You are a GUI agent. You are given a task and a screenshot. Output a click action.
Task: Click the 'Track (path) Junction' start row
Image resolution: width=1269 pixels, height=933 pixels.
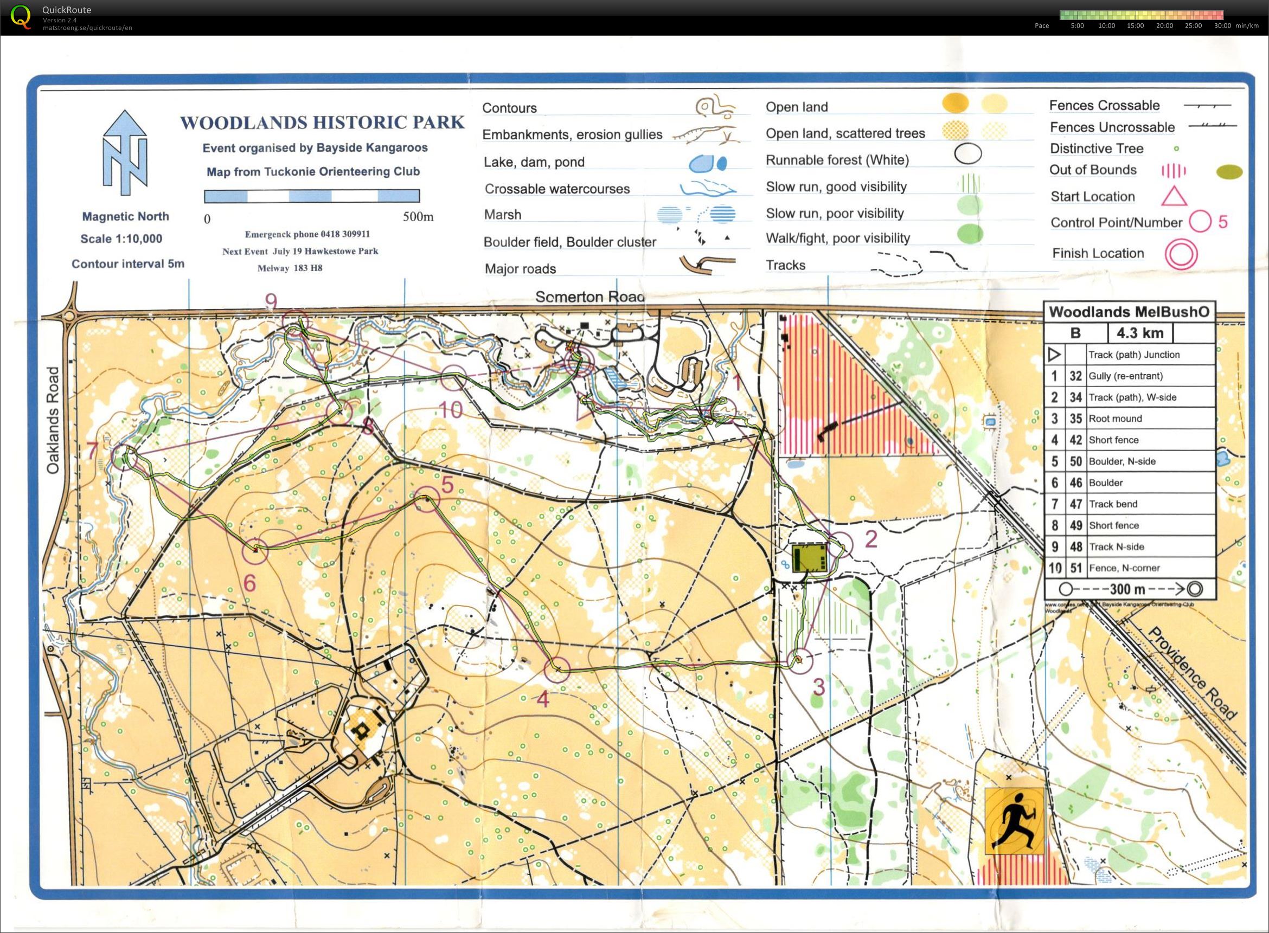pyautogui.click(x=1130, y=355)
